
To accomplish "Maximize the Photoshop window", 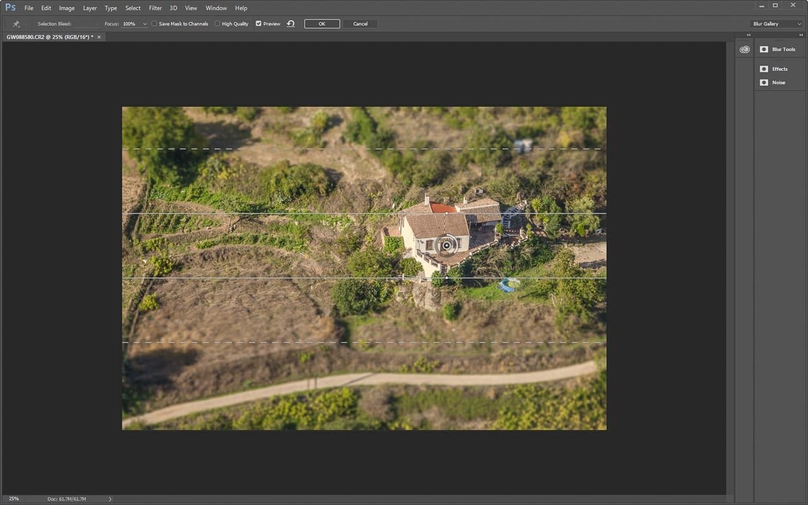I will [776, 5].
